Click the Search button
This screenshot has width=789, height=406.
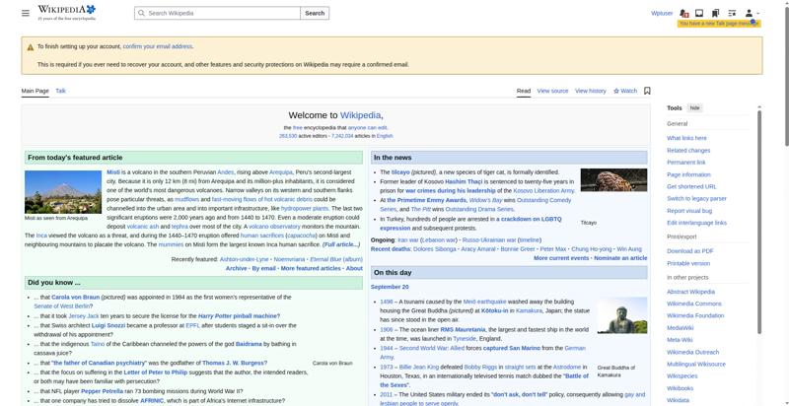point(315,13)
